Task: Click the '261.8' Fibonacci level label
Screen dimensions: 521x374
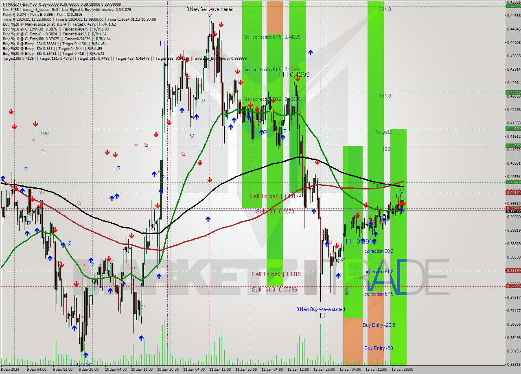Action: (x=385, y=9)
